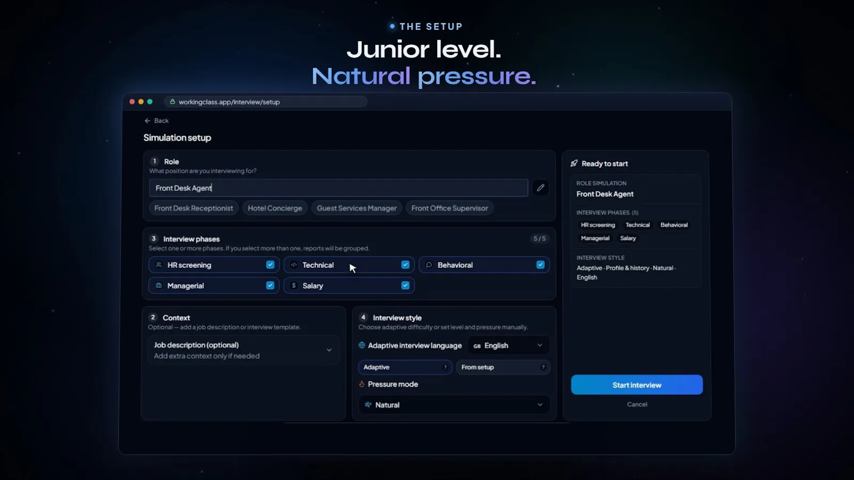Select the Adaptive difficulty option

click(x=405, y=367)
